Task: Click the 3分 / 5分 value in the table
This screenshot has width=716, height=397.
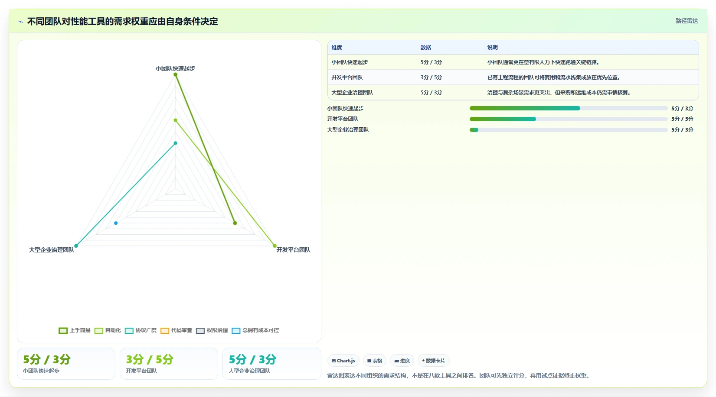Action: point(431,77)
